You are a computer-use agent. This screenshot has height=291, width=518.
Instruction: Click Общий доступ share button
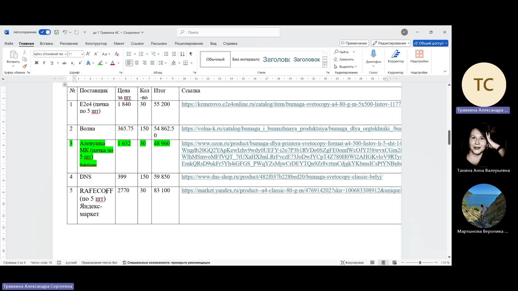431,43
